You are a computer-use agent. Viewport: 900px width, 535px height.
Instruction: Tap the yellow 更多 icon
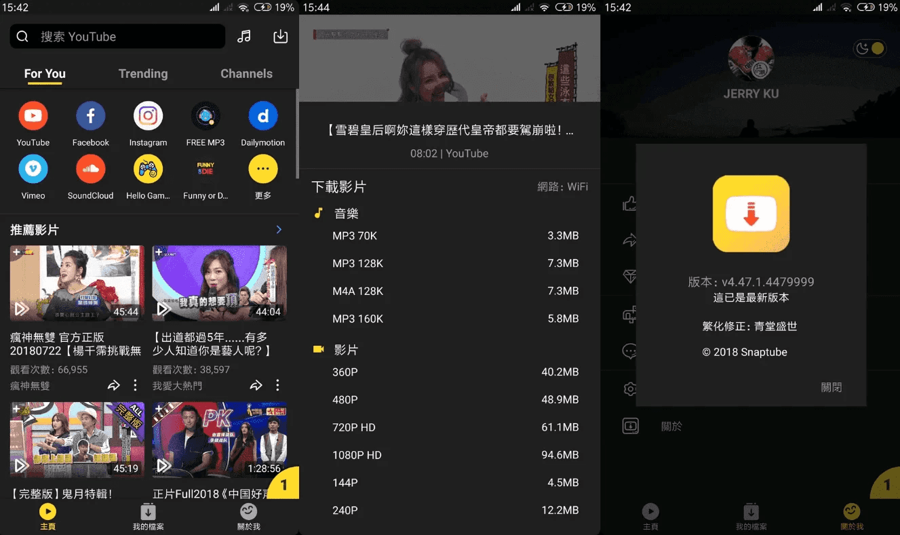(x=263, y=169)
